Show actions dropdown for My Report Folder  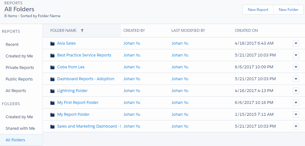coord(296,114)
